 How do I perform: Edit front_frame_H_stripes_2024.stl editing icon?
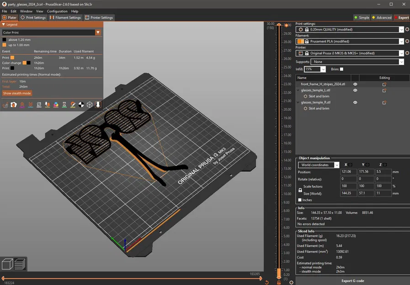tap(384, 84)
